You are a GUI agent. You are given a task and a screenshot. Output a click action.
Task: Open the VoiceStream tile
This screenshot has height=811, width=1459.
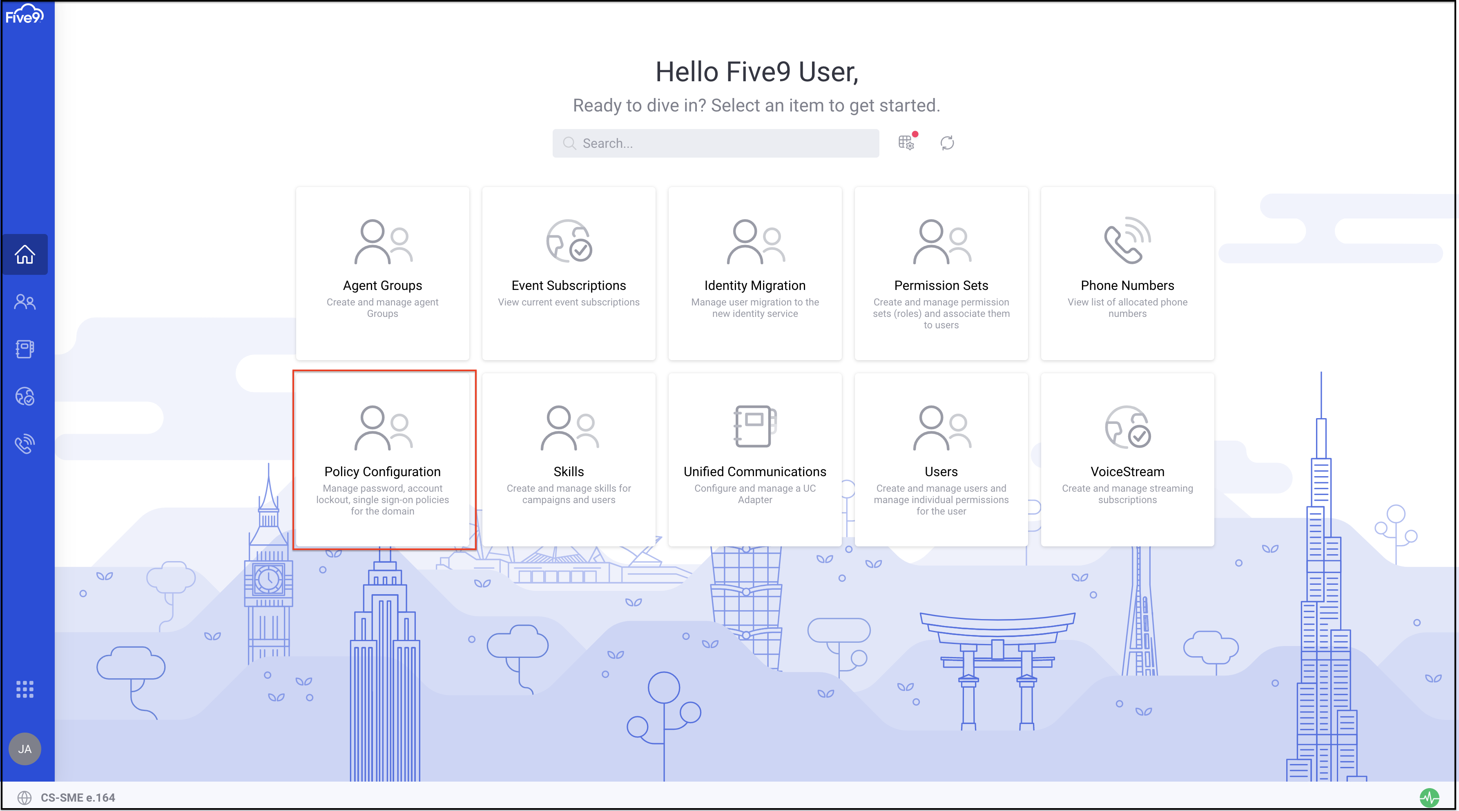click(x=1127, y=460)
